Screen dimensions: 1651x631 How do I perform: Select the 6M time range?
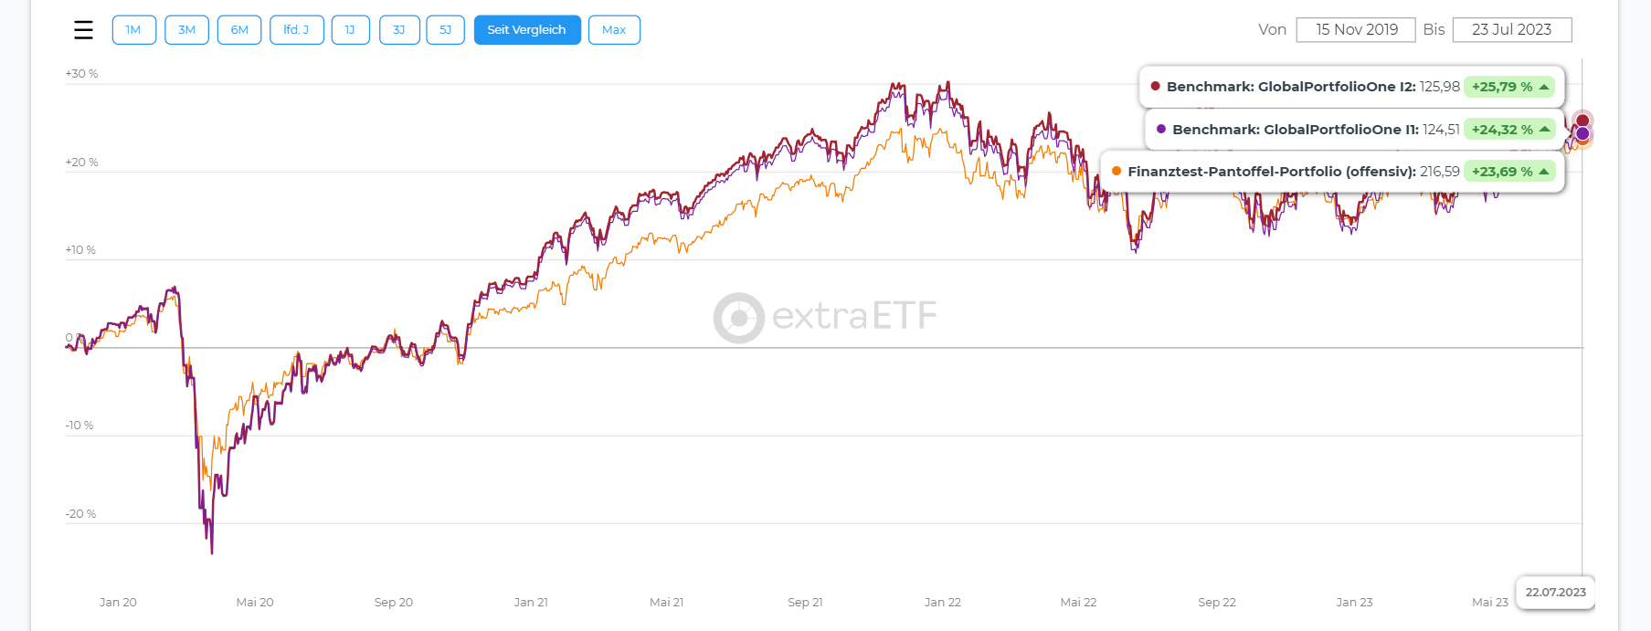239,30
